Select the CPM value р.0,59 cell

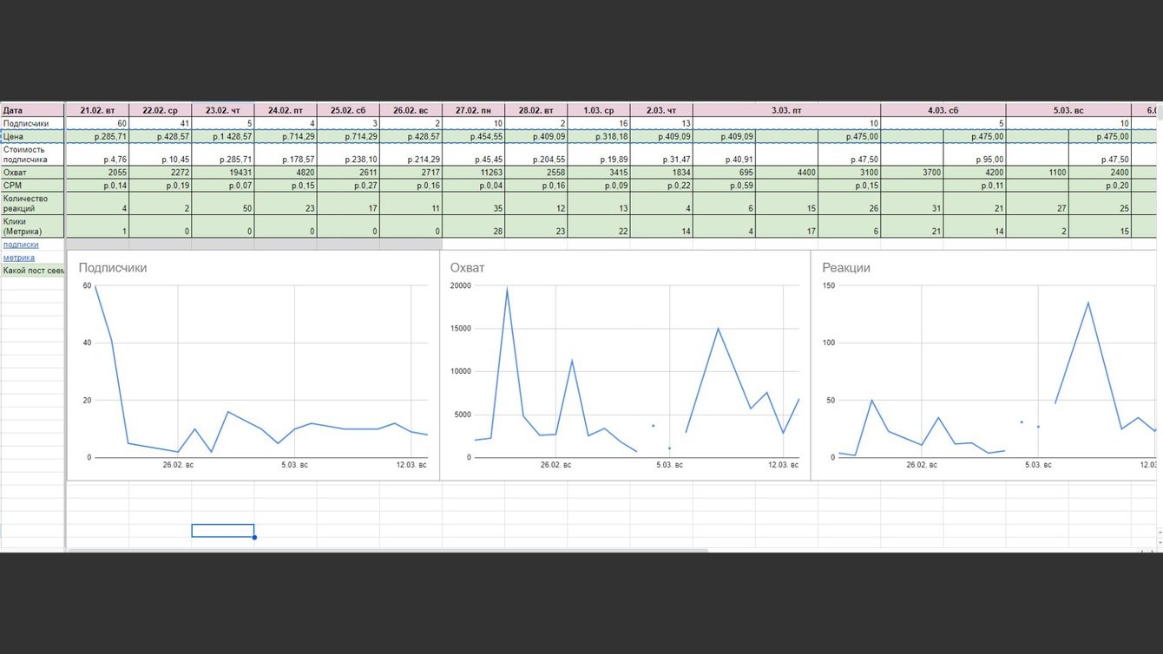point(724,185)
